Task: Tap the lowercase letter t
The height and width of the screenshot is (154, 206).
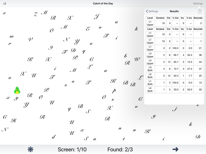Action: point(124,139)
